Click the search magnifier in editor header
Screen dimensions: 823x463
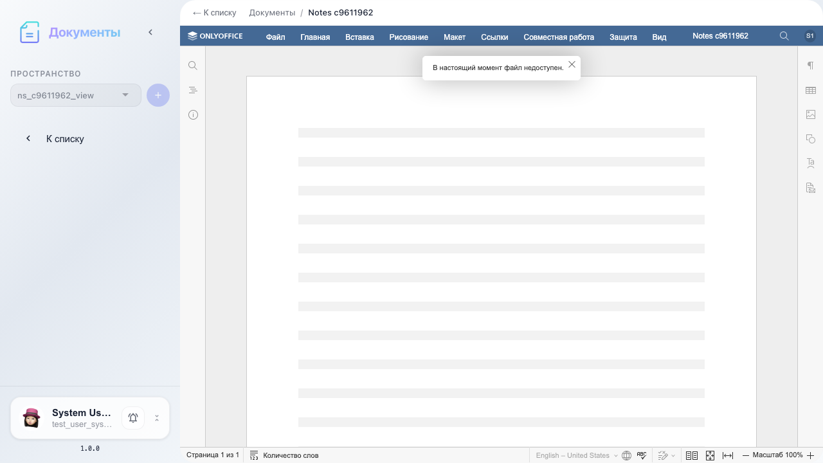point(784,36)
